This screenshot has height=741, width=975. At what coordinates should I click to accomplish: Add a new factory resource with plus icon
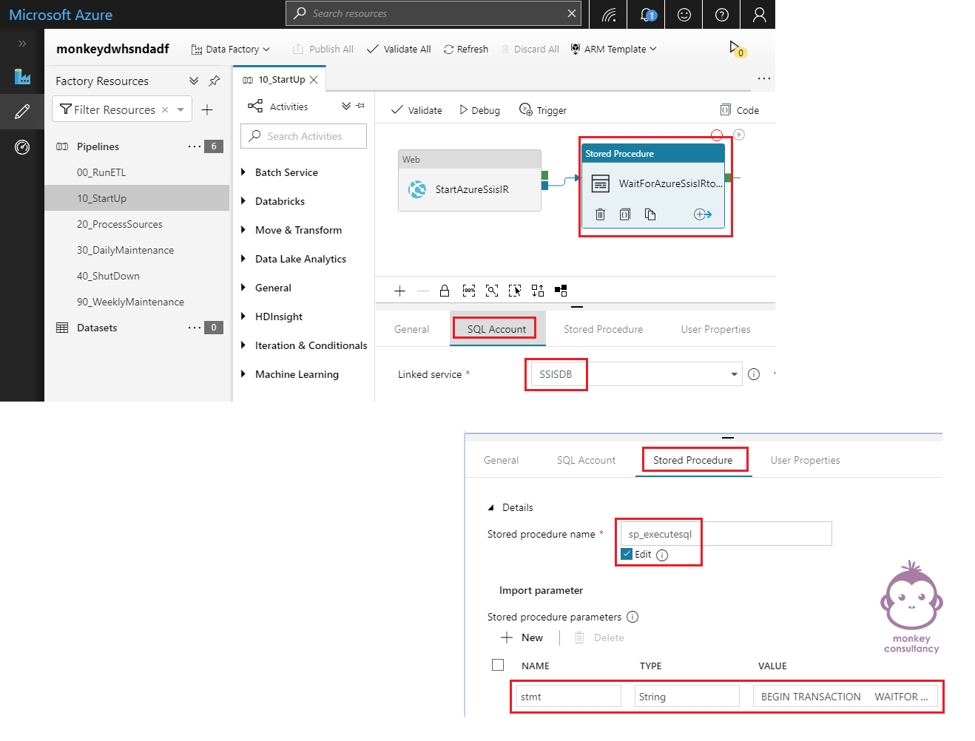tap(207, 109)
